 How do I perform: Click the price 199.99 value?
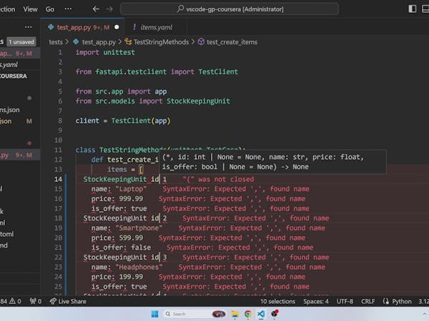click(131, 277)
